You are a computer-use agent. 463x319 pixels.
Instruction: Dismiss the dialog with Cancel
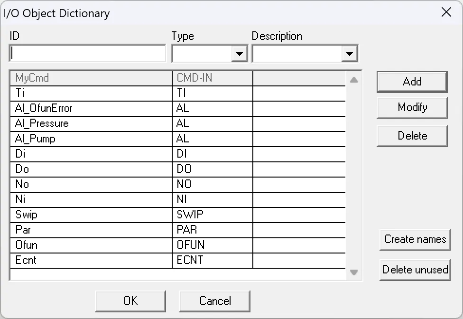tap(214, 300)
